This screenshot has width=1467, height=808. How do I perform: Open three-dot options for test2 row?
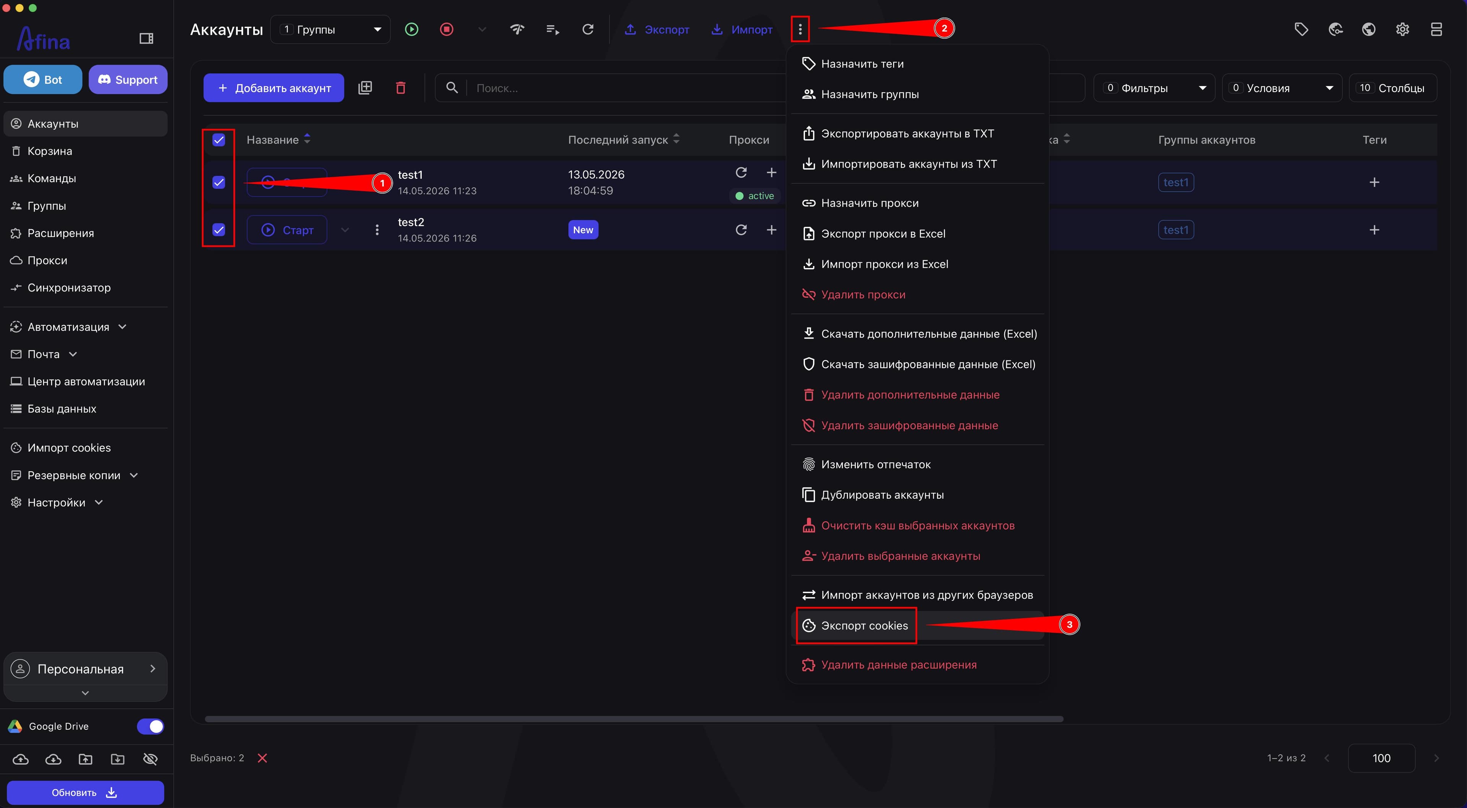(377, 229)
